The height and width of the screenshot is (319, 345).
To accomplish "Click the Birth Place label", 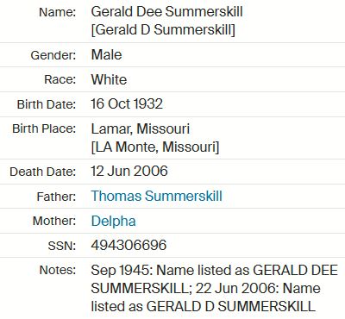I will pos(44,128).
